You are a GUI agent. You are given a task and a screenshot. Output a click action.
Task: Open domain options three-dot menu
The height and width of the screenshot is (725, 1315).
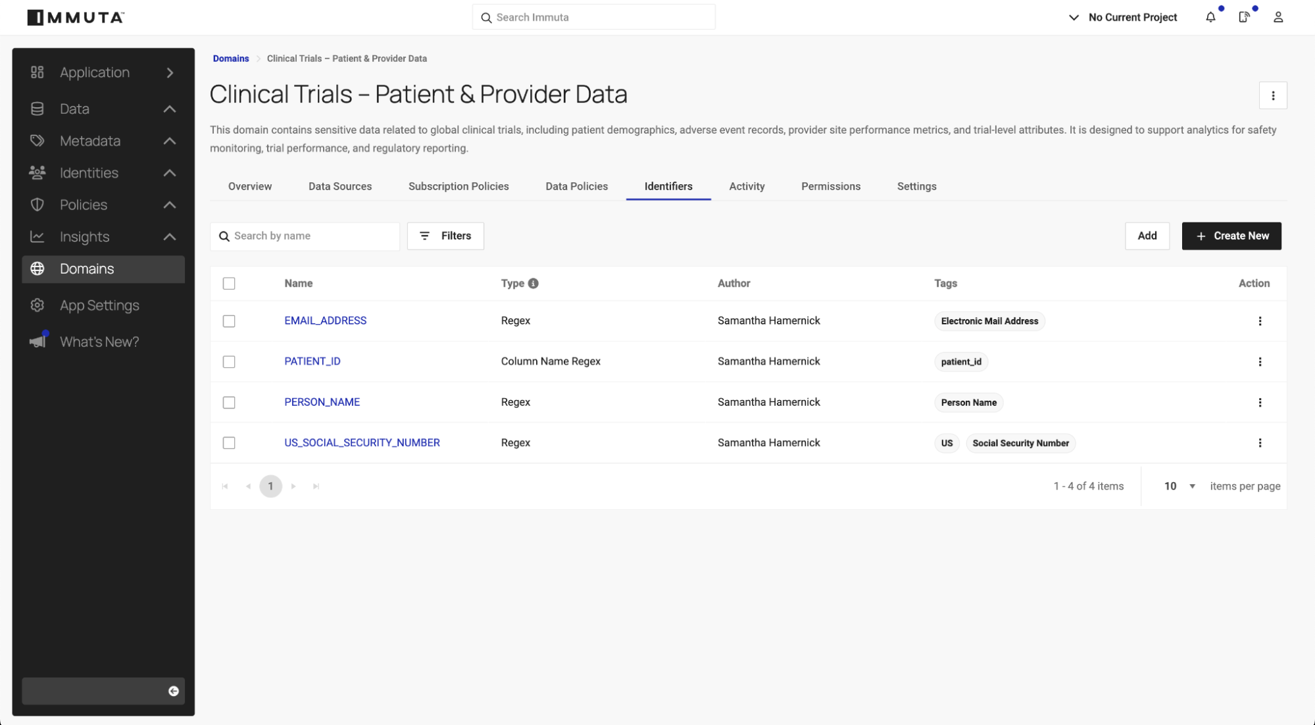[1273, 95]
